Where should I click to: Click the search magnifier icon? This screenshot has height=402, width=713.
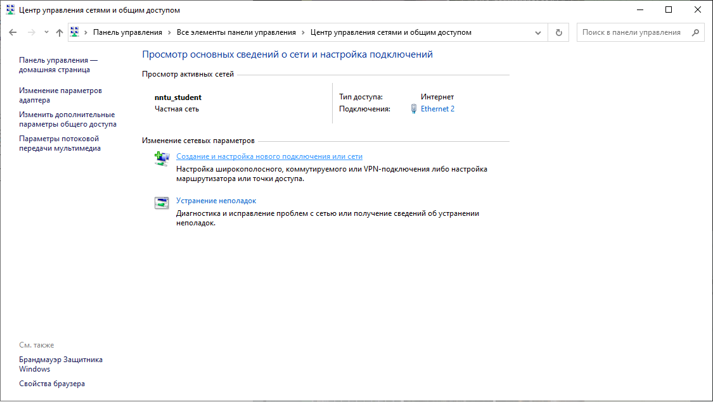pyautogui.click(x=695, y=33)
